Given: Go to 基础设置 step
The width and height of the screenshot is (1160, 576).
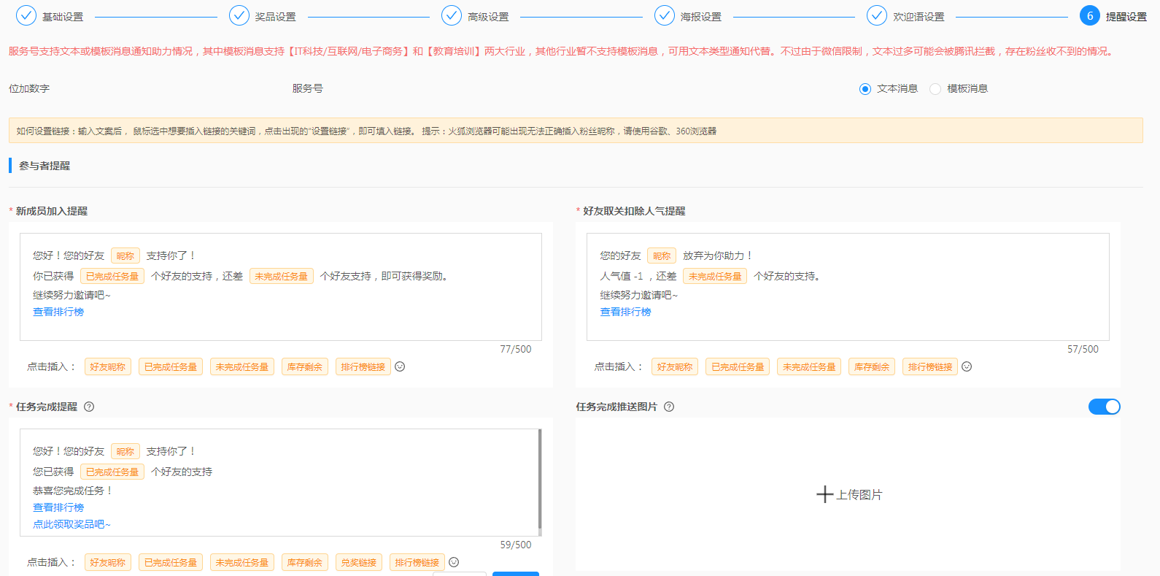Looking at the screenshot, I should 63,17.
